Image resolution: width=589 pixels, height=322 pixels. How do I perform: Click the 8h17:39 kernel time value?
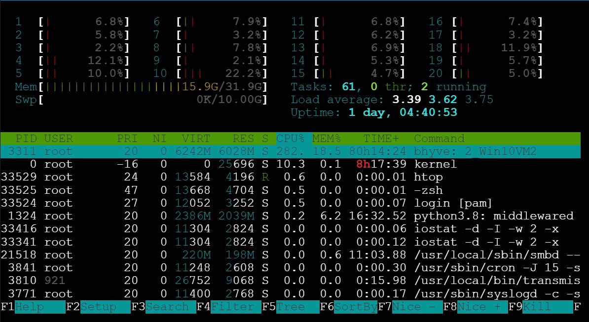point(381,164)
